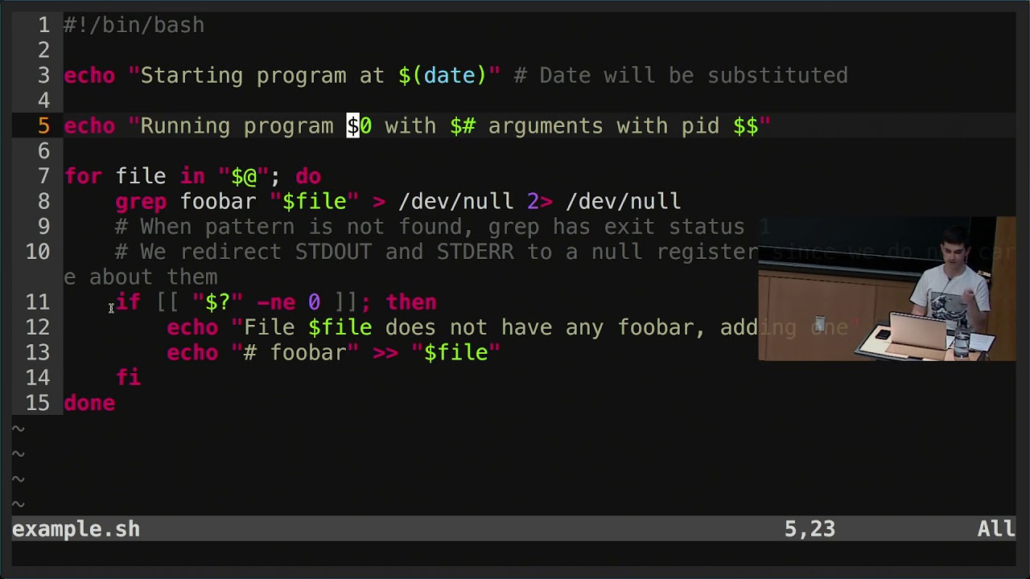Viewport: 1030px width, 579px height.
Task: Click the comment "# Date will be substituted"
Action: 681,76
